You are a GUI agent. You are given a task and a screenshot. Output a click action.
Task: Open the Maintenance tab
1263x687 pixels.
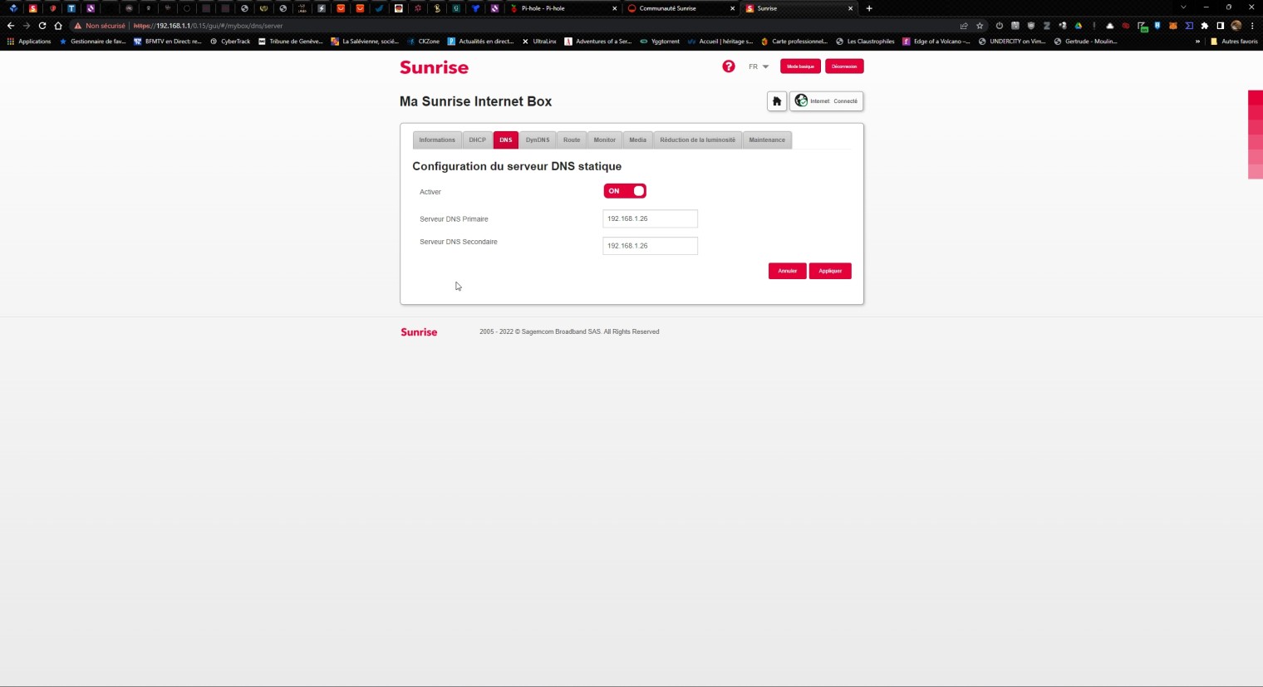click(766, 140)
